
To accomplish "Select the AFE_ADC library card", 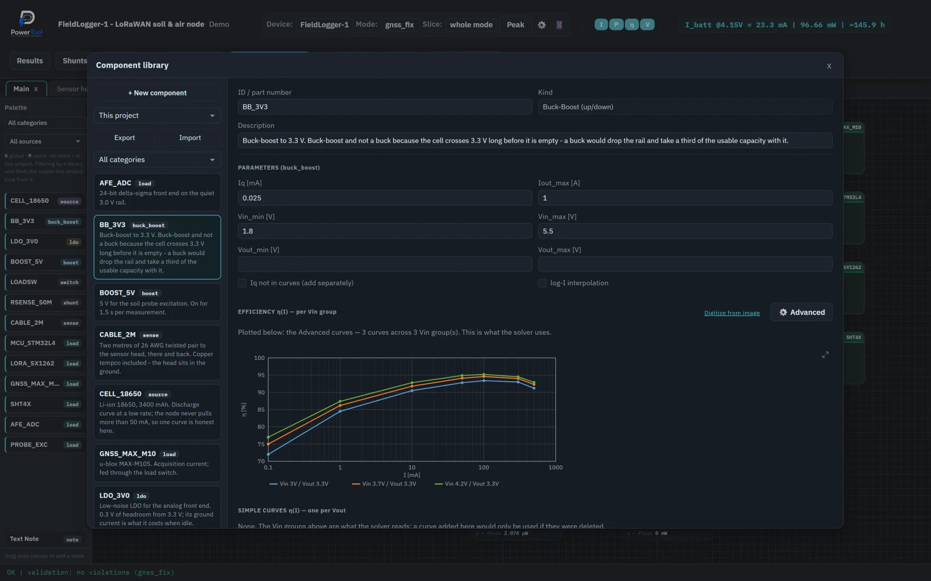I will [x=157, y=192].
